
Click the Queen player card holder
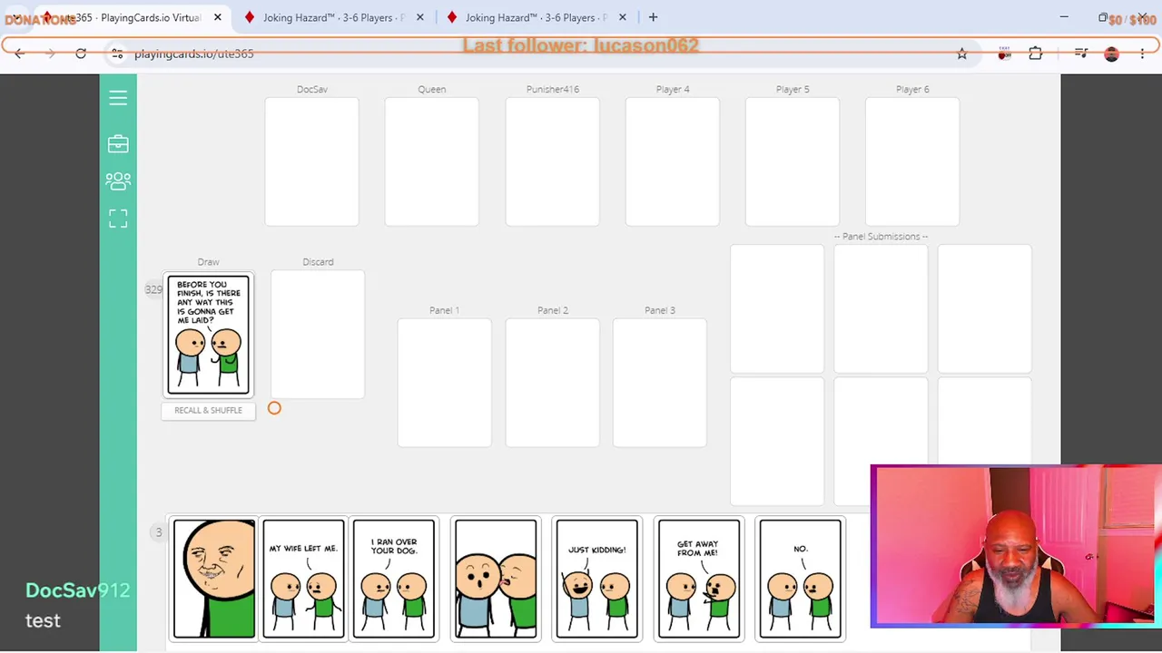pyautogui.click(x=432, y=161)
